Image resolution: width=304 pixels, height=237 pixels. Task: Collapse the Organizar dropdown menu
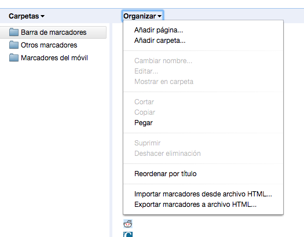coord(142,16)
